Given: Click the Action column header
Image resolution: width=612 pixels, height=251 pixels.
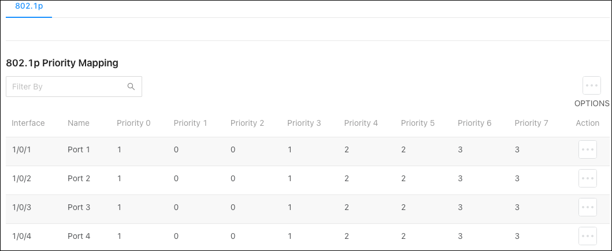Looking at the screenshot, I should (x=587, y=123).
